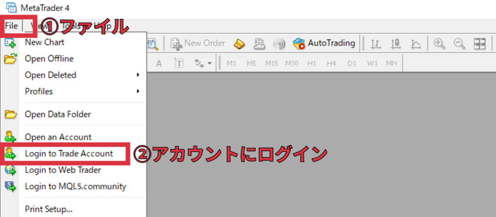The height and width of the screenshot is (217, 496).
Task: Select the MN timeframe
Action: (x=391, y=63)
